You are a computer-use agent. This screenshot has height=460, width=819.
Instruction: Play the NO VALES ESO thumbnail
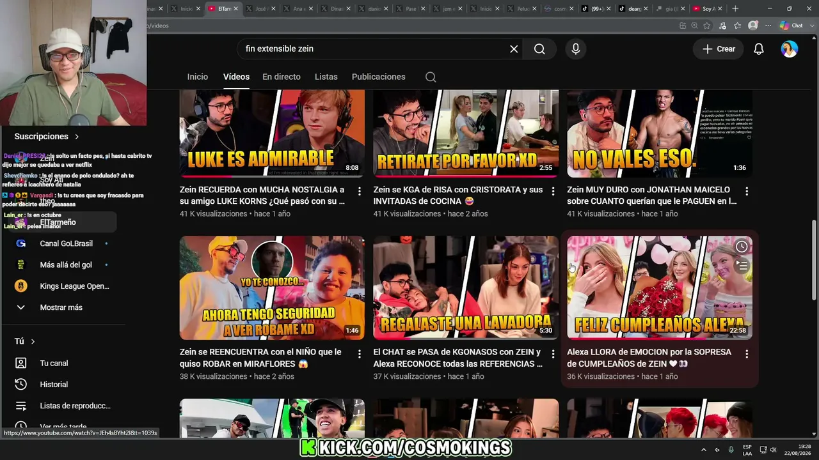tap(660, 133)
